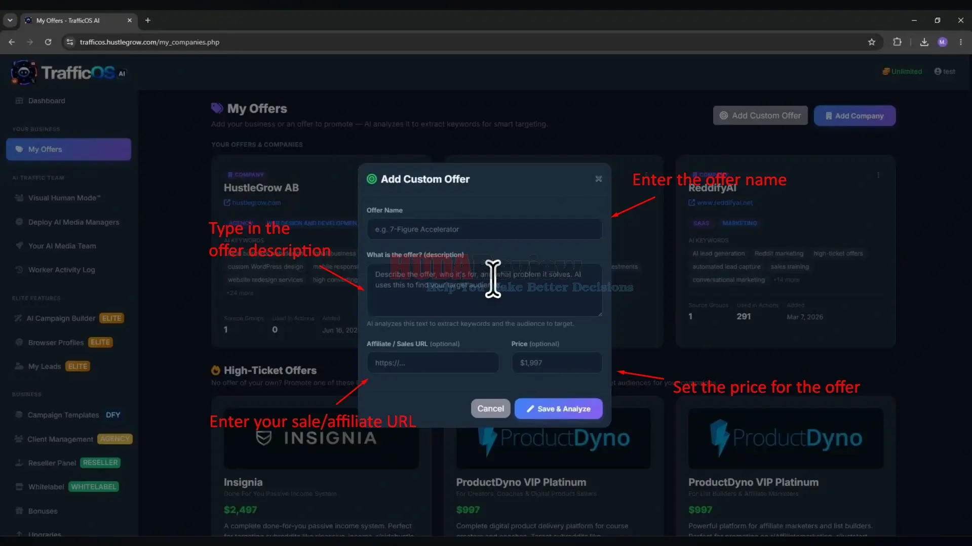Open the test user account menu
The height and width of the screenshot is (546, 972).
[945, 71]
